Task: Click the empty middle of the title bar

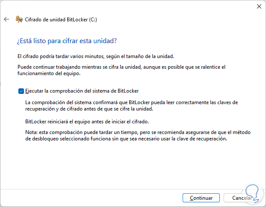Action: [x=128, y=6]
